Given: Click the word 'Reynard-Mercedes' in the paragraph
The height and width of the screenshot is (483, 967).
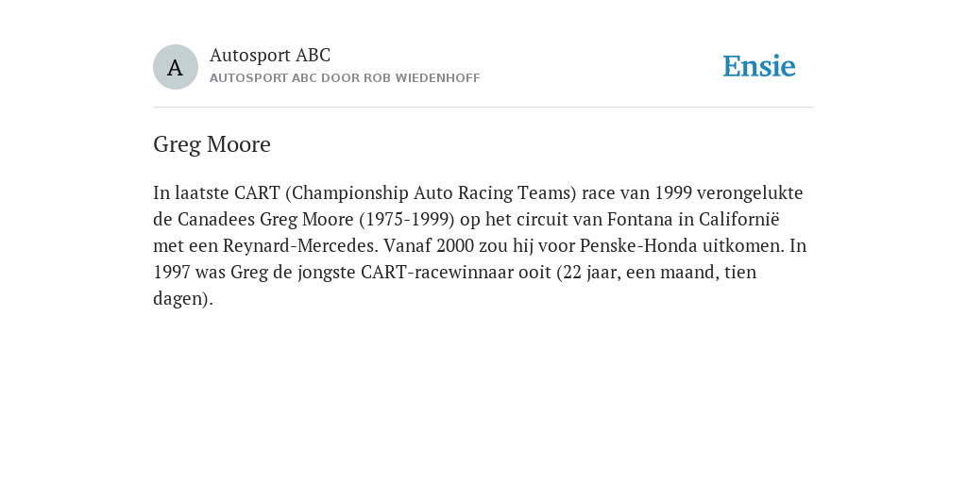Looking at the screenshot, I should (x=299, y=246).
